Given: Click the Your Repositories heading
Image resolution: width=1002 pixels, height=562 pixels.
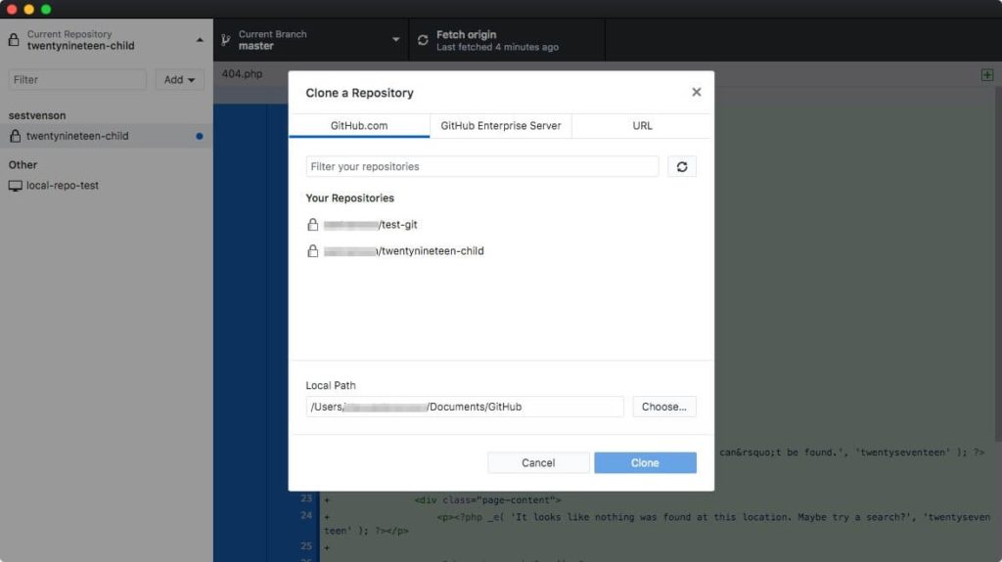Looking at the screenshot, I should tap(349, 198).
